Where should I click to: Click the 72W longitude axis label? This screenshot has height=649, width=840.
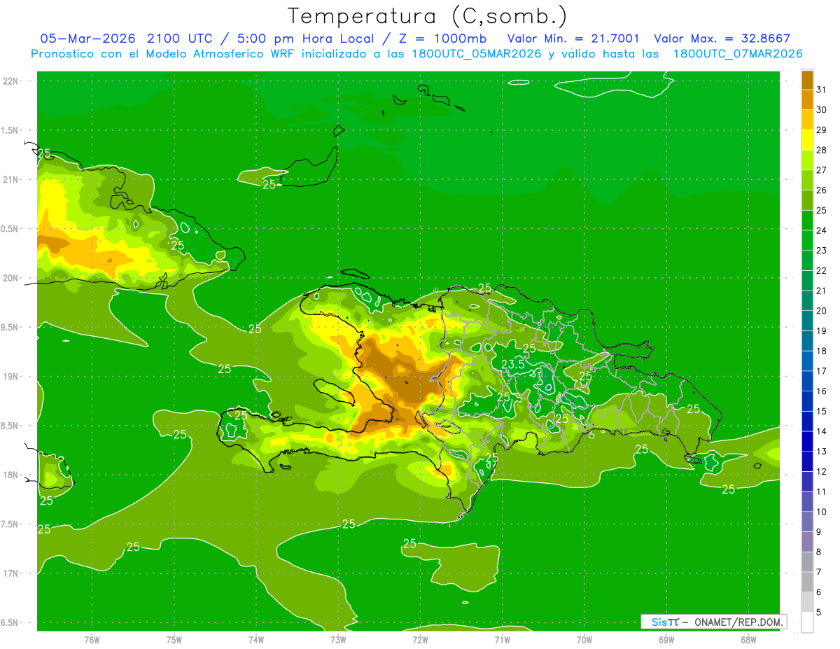point(420,640)
